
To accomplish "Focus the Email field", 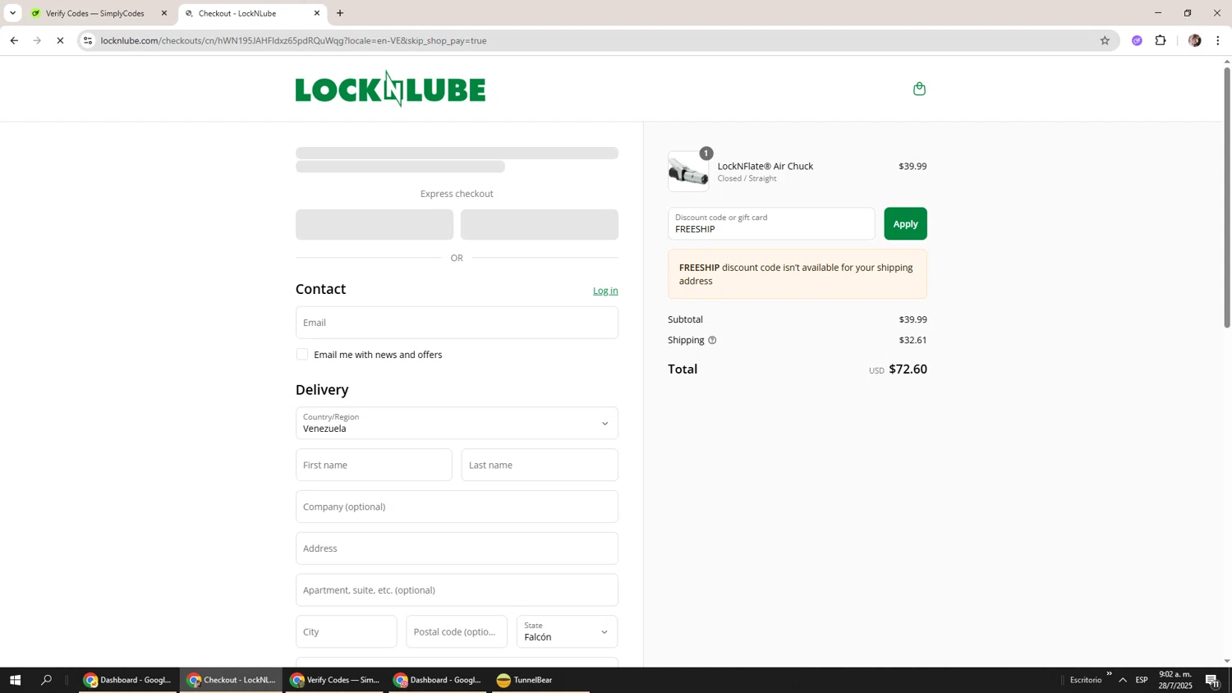I will 457,323.
